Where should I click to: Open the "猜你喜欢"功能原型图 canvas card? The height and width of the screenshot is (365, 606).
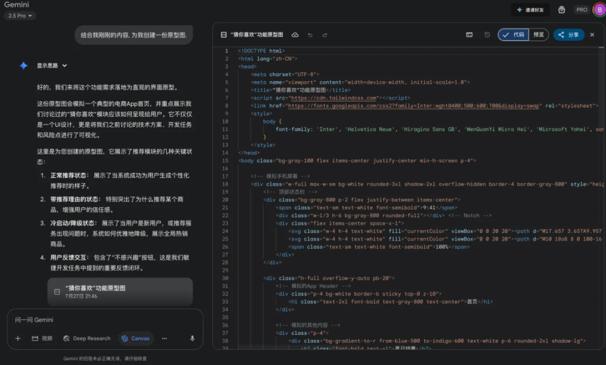point(120,292)
